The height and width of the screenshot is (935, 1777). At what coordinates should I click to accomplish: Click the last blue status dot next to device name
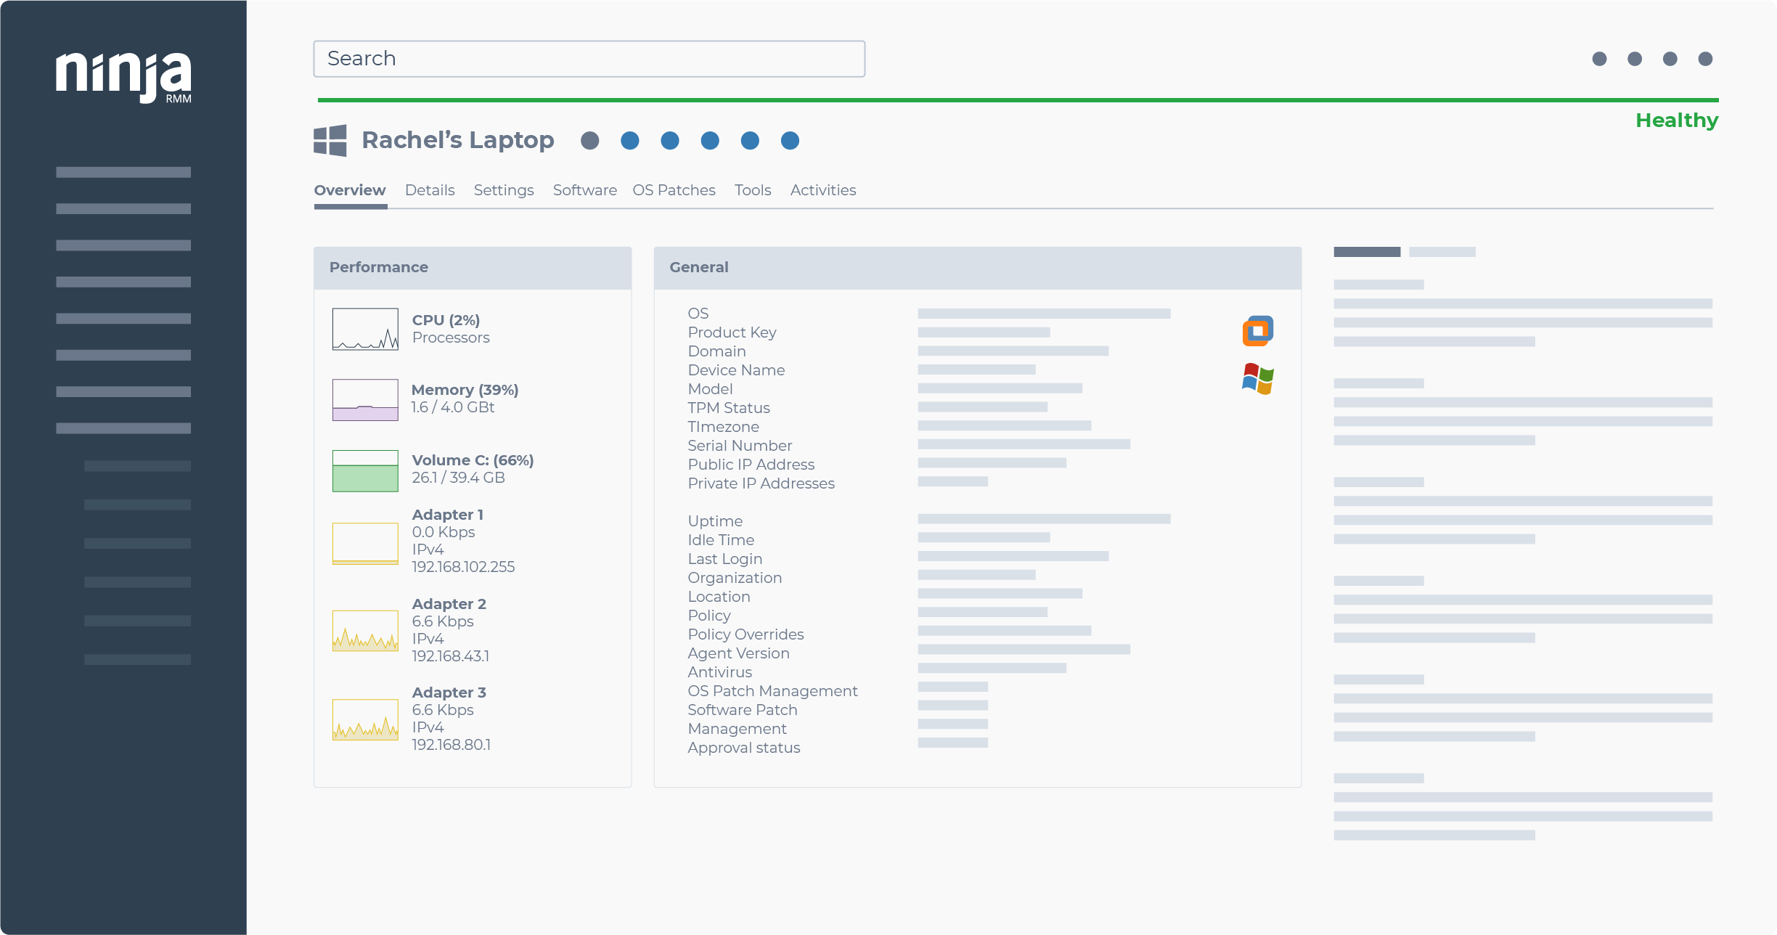pos(790,141)
